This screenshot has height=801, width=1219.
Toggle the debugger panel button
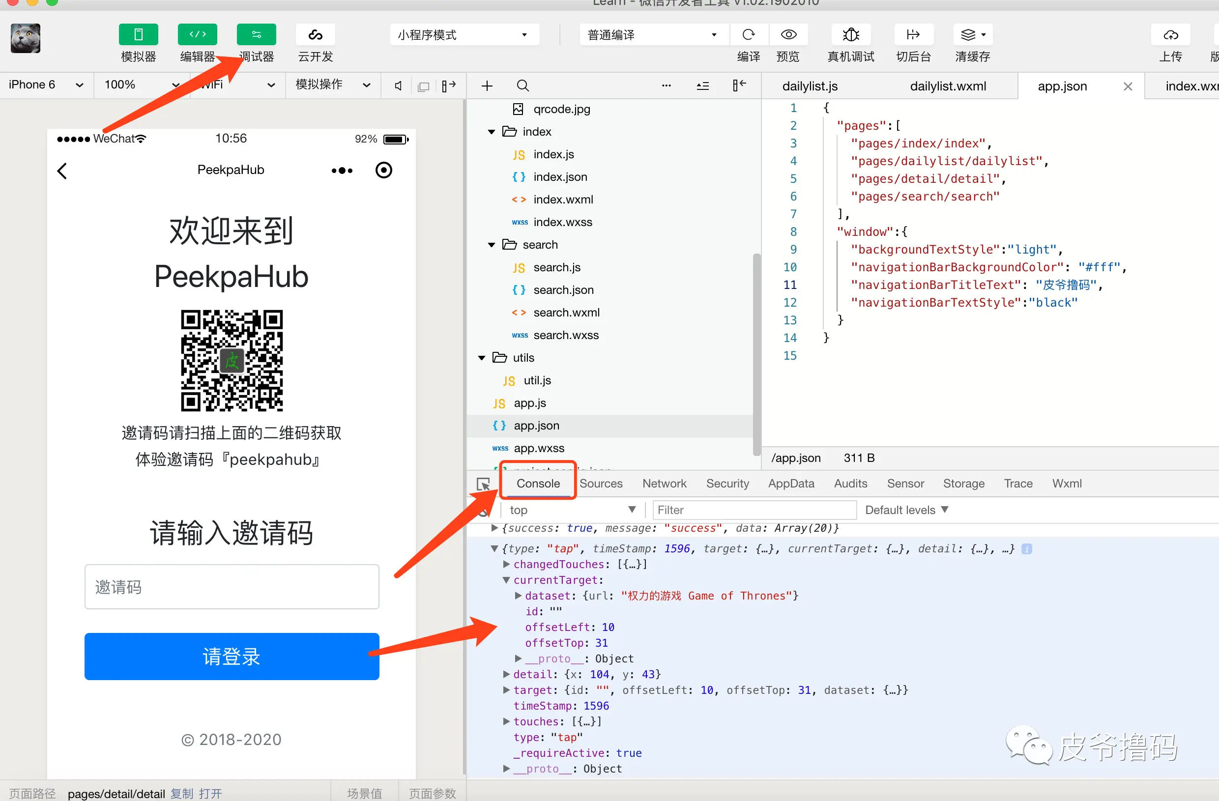pyautogui.click(x=256, y=34)
